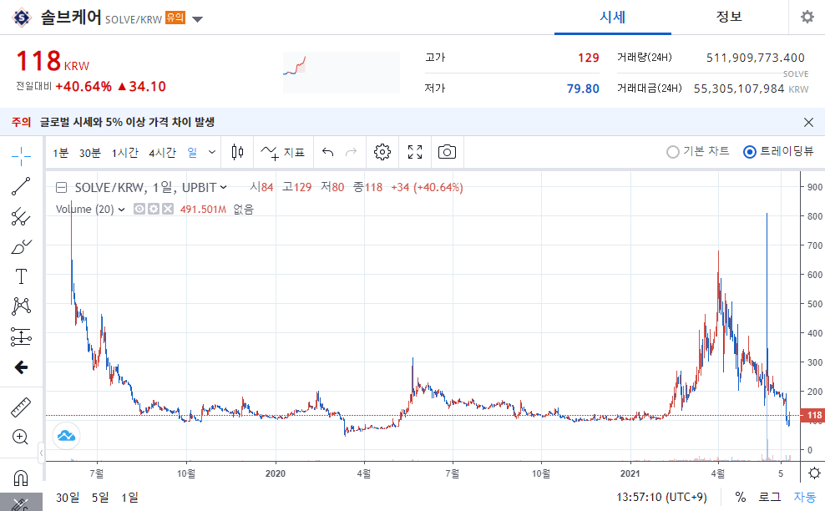Open Volume indicator settings icon
This screenshot has width=825, height=511.
[x=153, y=209]
